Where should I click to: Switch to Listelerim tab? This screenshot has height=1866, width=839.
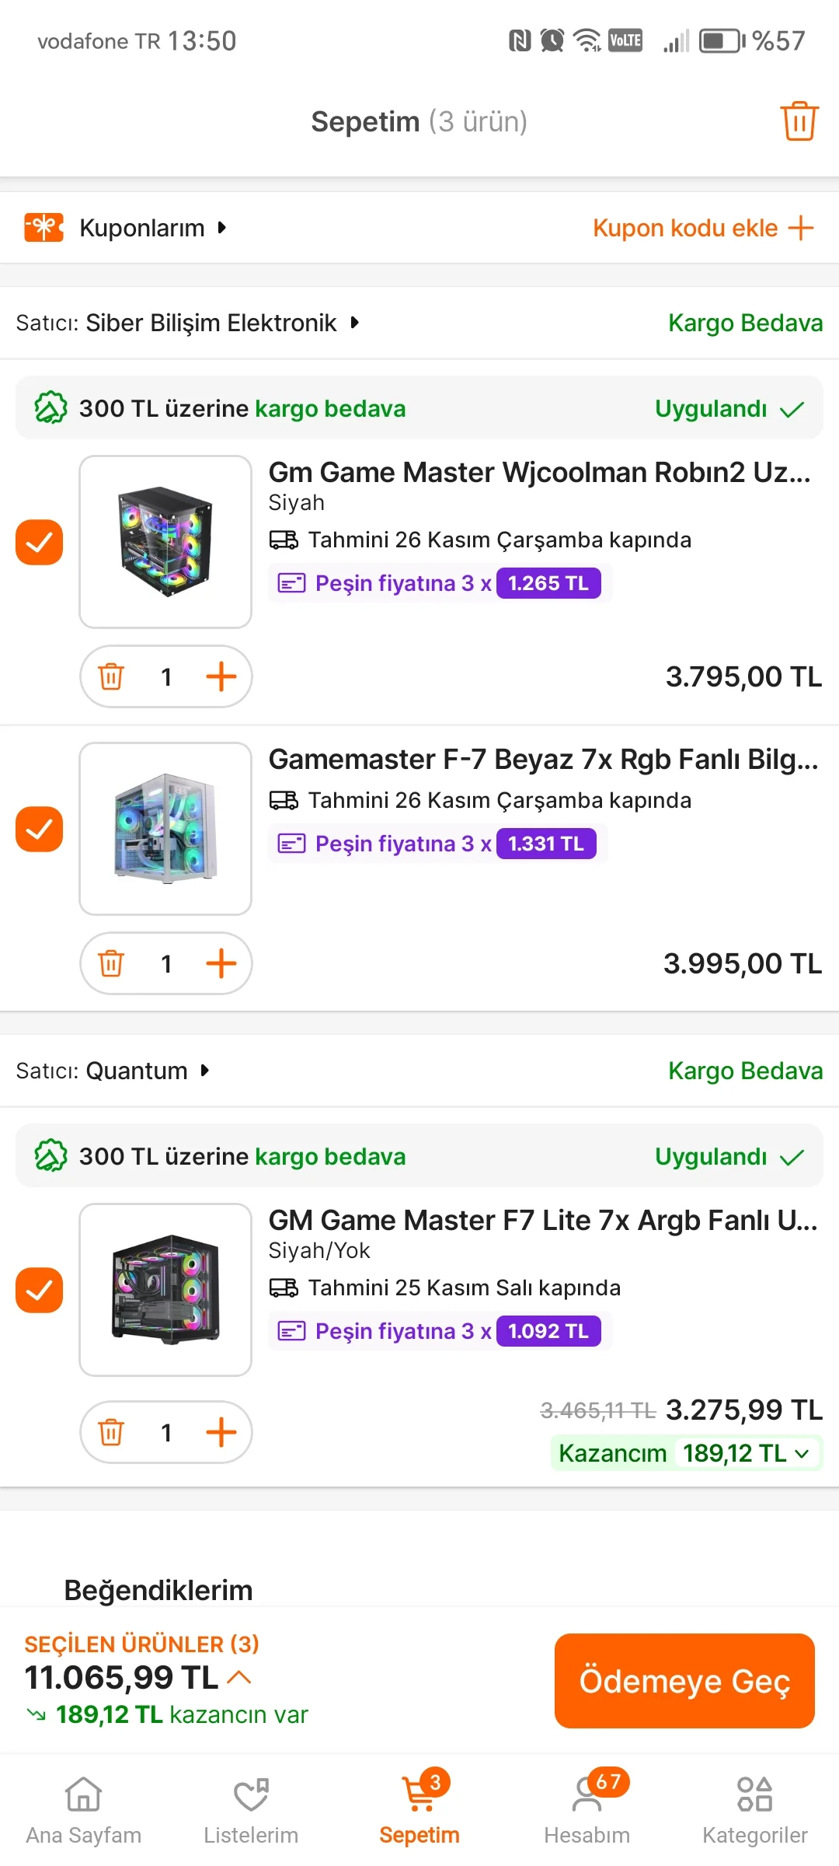pyautogui.click(x=251, y=1811)
